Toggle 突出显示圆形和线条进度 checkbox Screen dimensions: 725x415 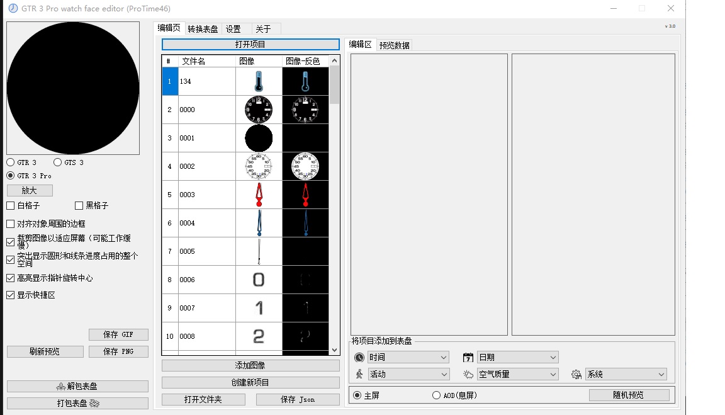(11, 260)
